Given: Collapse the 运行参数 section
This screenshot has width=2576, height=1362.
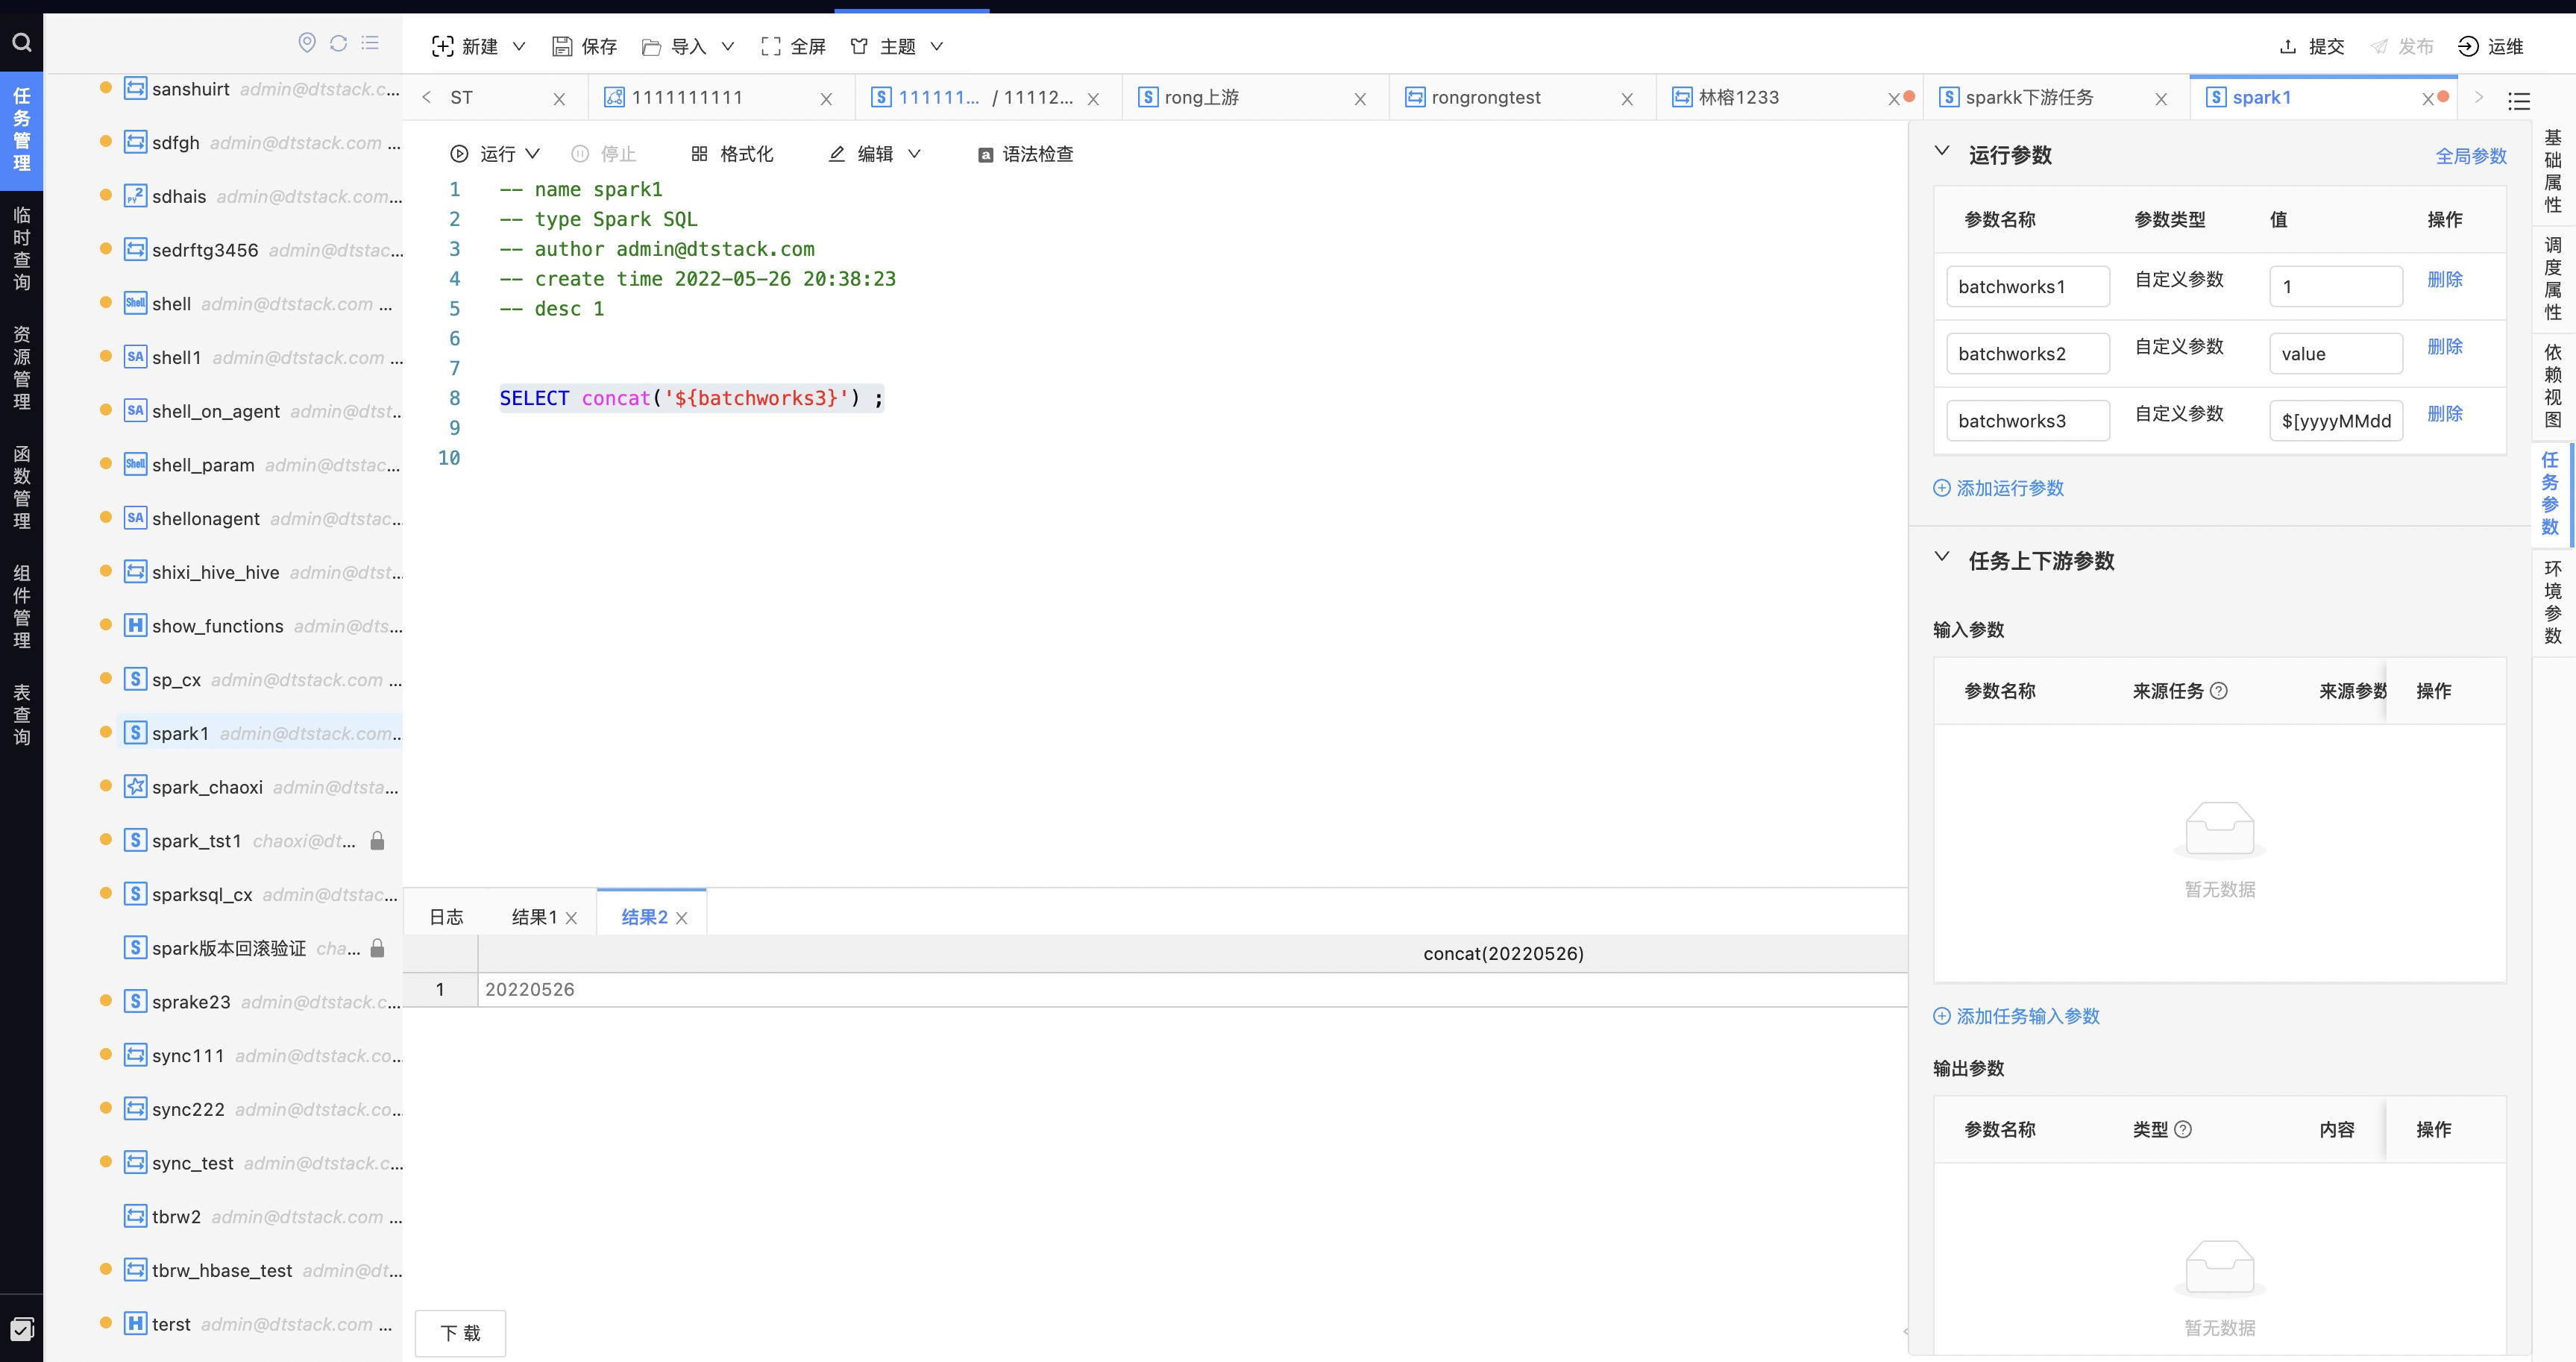Looking at the screenshot, I should 1942,151.
